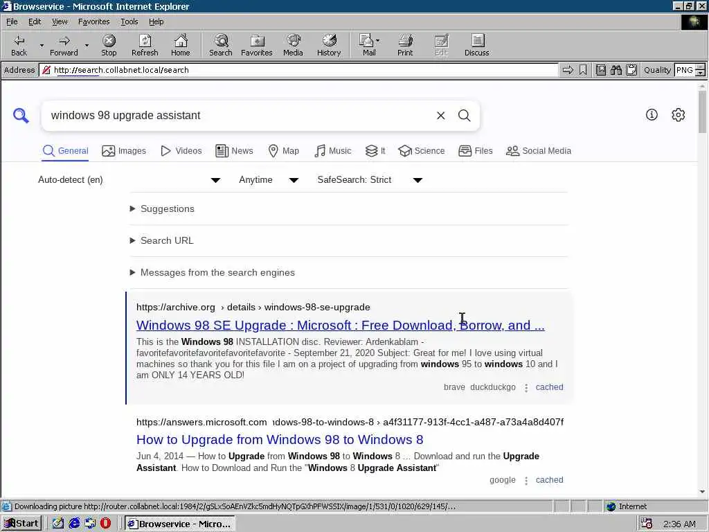Open the Tools menu

point(129,21)
